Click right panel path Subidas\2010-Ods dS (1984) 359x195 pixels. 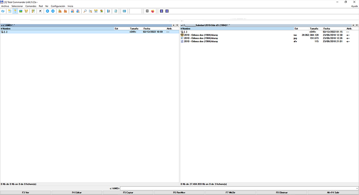tap(211, 25)
